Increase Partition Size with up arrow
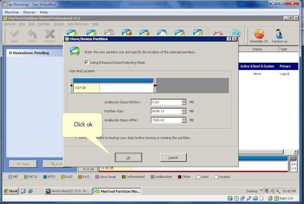The height and width of the screenshot is (204, 304). click(x=184, y=110)
